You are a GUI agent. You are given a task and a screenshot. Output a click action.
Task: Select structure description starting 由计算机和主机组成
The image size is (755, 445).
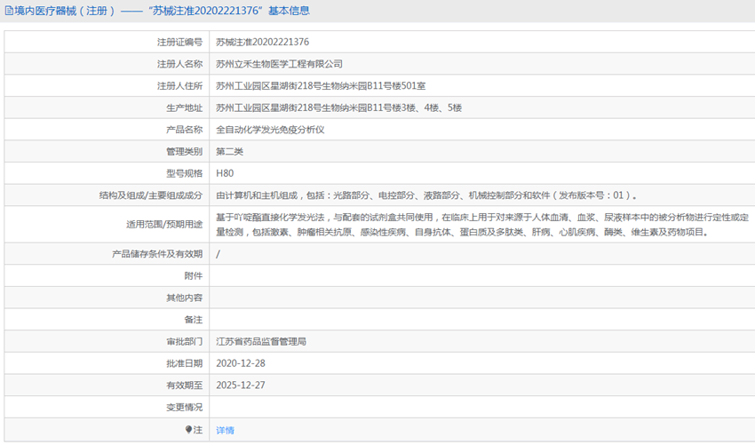[426, 195]
